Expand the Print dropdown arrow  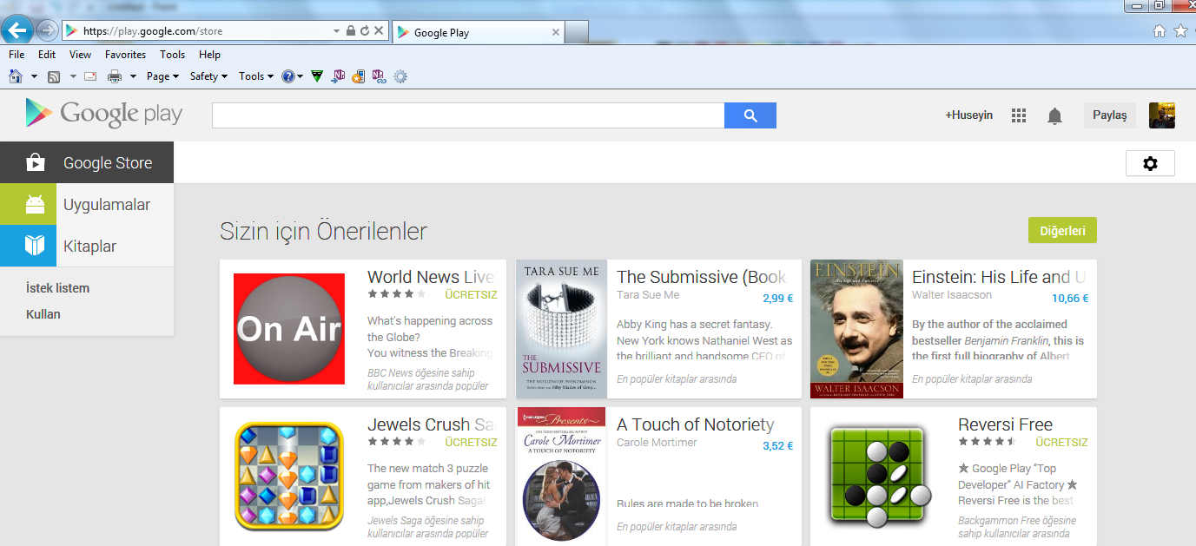pos(133,76)
